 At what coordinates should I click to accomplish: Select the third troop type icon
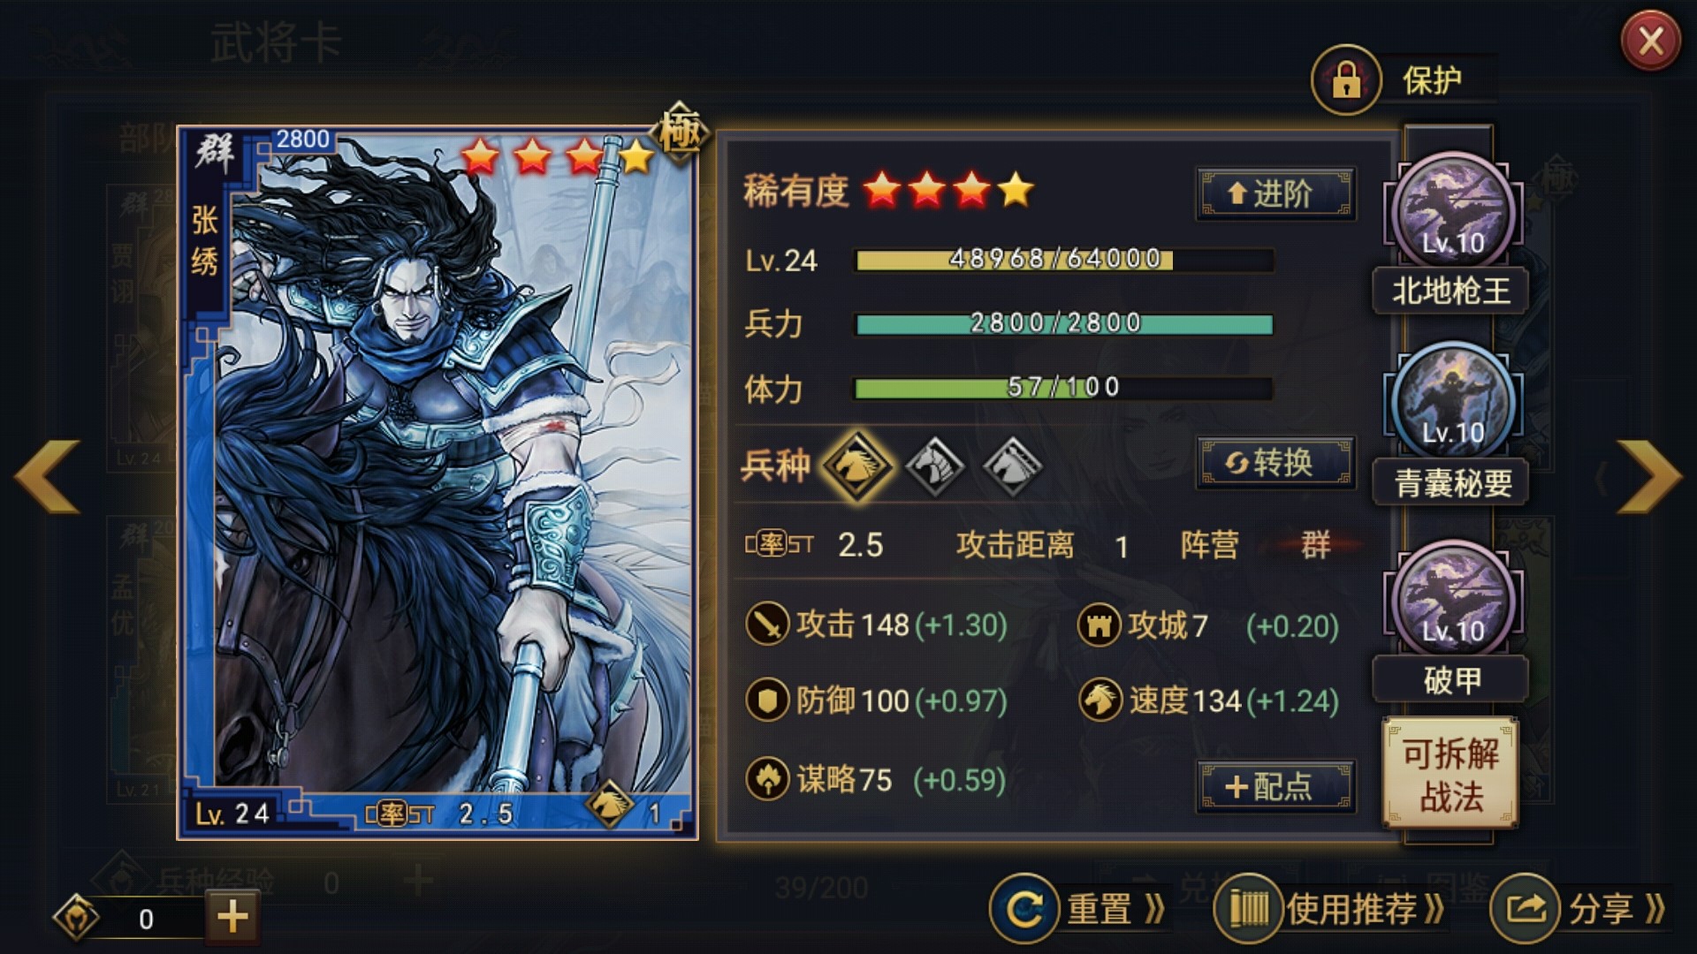(1013, 465)
